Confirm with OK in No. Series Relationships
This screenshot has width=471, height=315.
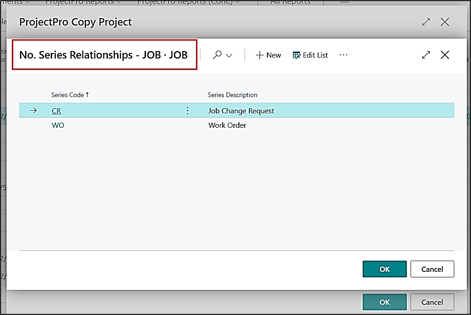tap(385, 269)
